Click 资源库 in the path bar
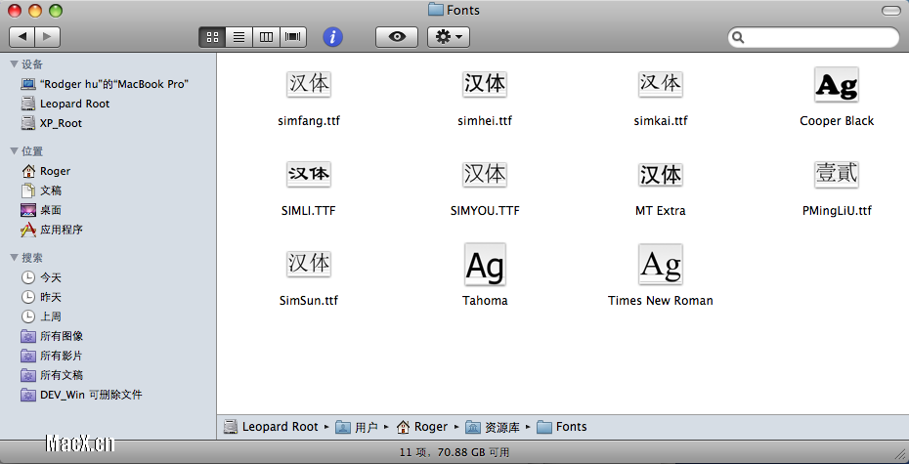Screen dimensions: 909x464 coord(493,427)
